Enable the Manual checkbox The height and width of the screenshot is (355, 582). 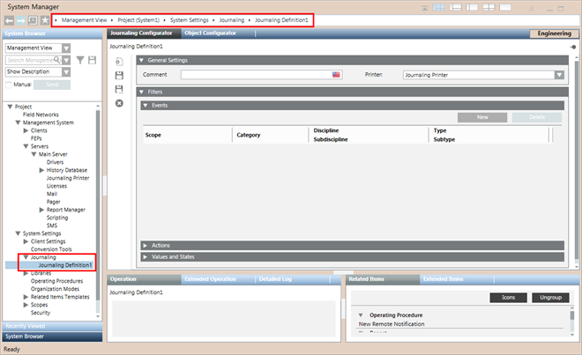tap(9, 85)
